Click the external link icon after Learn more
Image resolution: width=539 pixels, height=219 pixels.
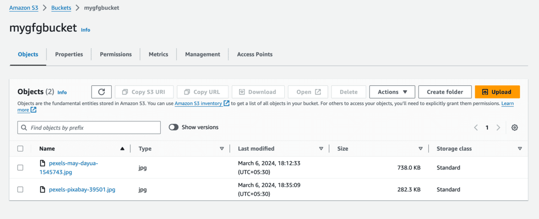[x=33, y=110]
